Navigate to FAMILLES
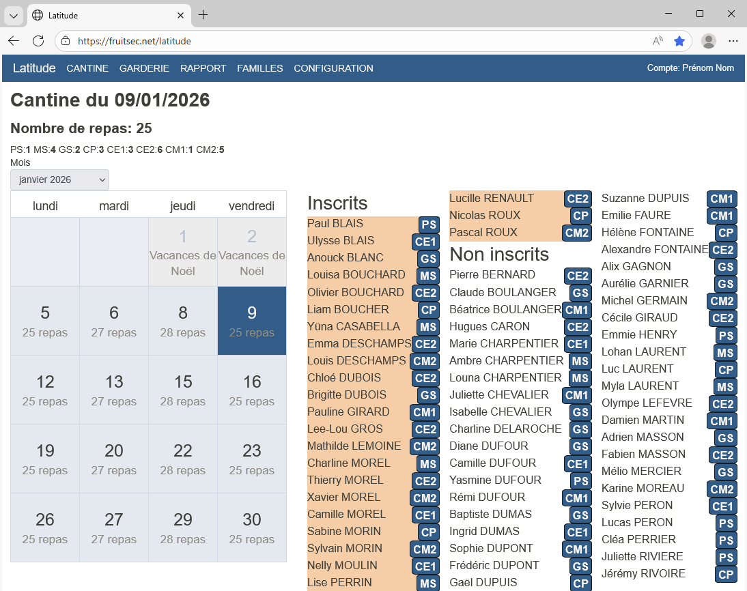The height and width of the screenshot is (591, 747). 259,68
